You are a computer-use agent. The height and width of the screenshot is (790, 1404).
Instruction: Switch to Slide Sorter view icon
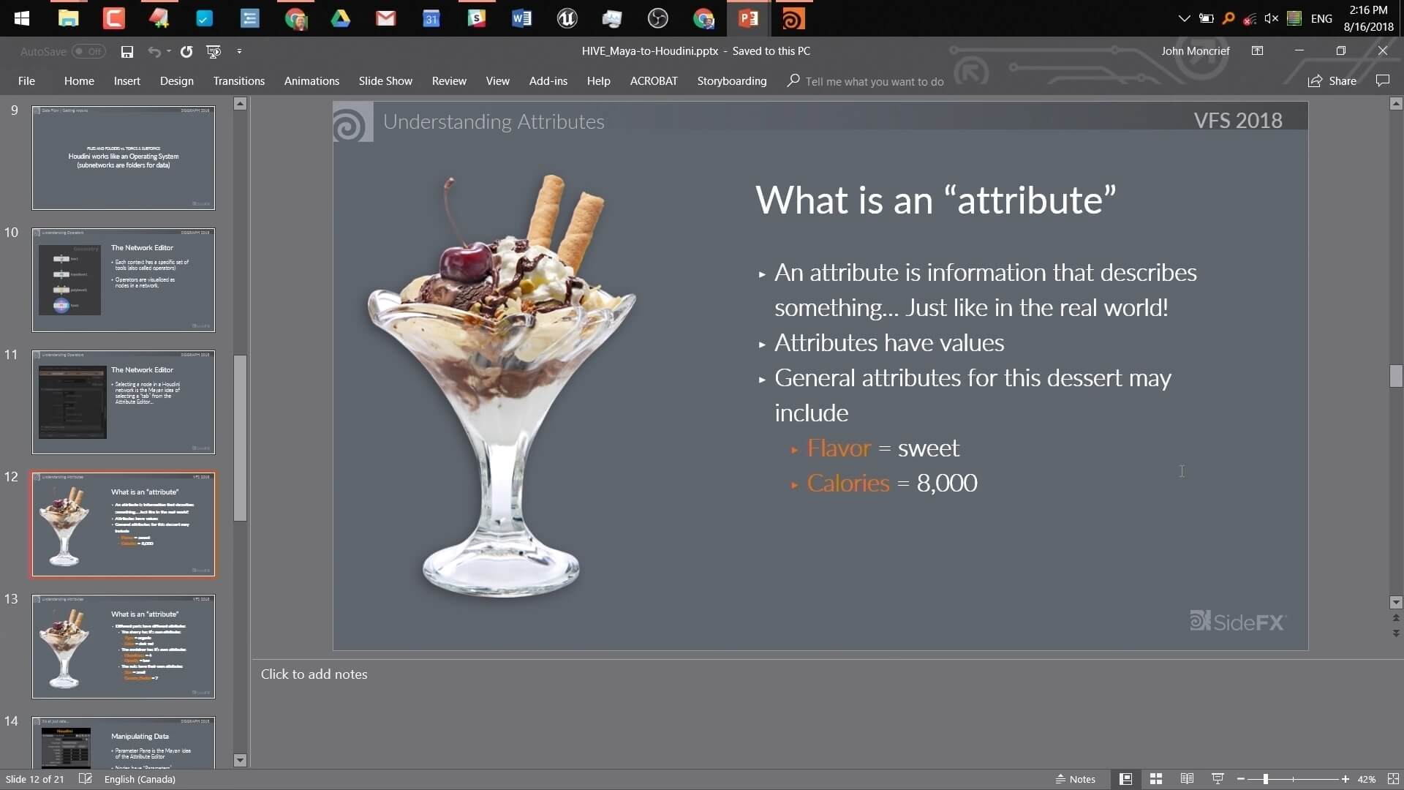1156,779
